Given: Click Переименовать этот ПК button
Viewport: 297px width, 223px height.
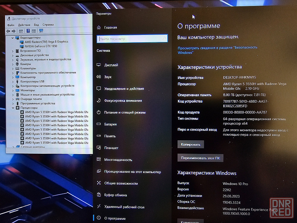Looking at the screenshot, I should (200, 158).
